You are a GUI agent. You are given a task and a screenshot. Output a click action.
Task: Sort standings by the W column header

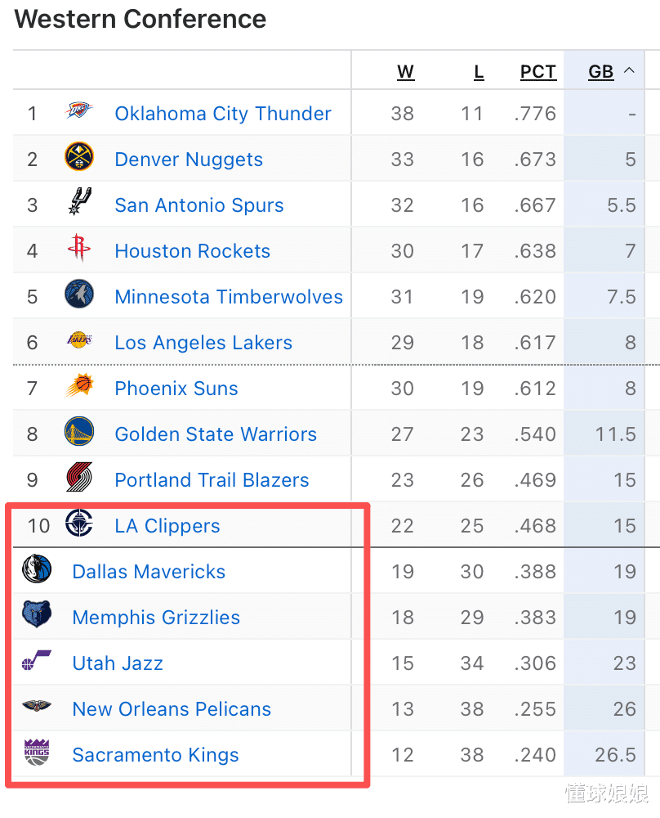405,72
